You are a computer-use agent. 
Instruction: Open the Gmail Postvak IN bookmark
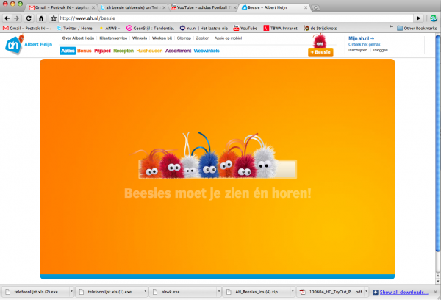coord(25,28)
